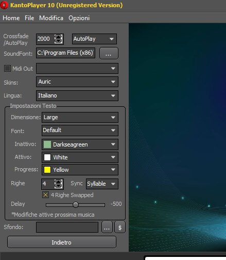226x260 pixels.
Task: Expand the Midi Out device dropdown
Action: click(77, 69)
